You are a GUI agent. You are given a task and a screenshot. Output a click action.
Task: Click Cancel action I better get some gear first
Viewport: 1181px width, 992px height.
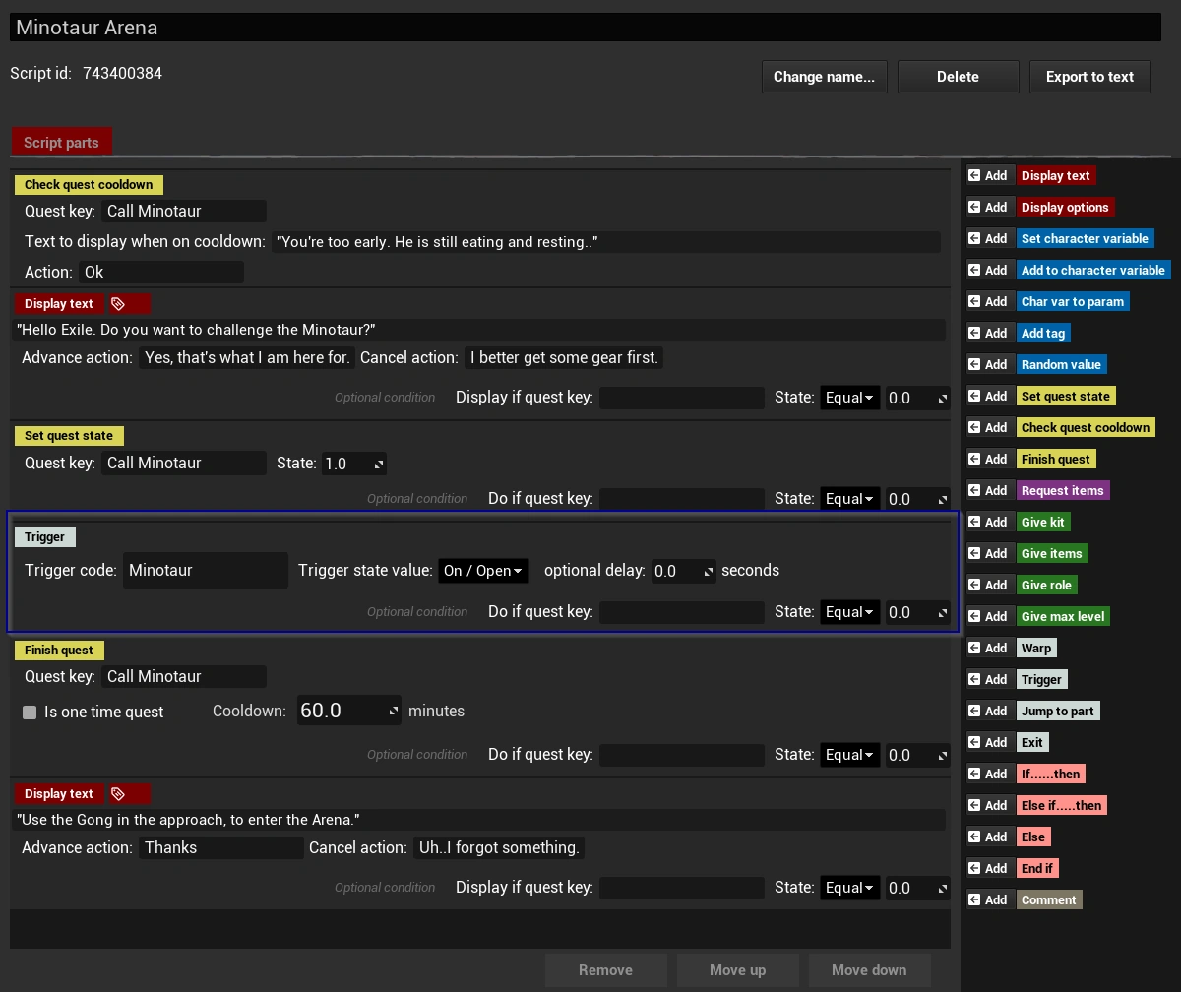(564, 358)
